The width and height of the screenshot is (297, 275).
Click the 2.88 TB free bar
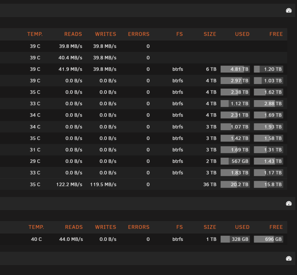pos(269,104)
